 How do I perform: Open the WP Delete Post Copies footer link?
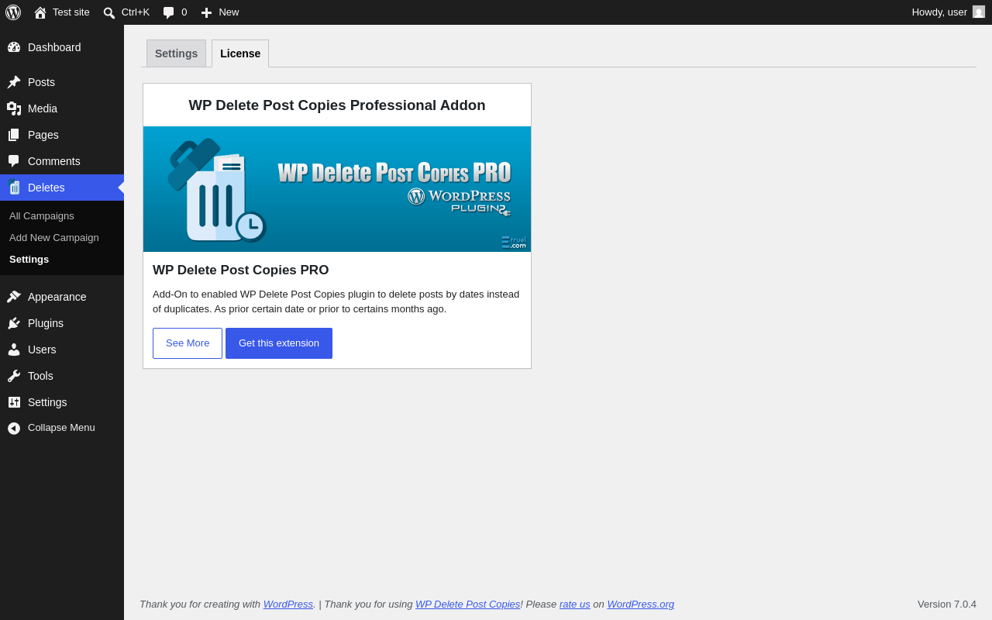click(x=468, y=604)
